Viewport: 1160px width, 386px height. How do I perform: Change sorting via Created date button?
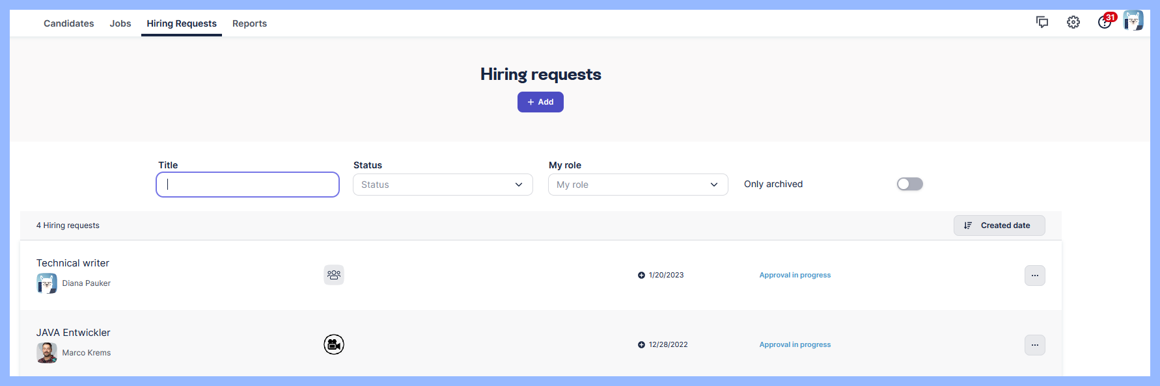point(999,225)
